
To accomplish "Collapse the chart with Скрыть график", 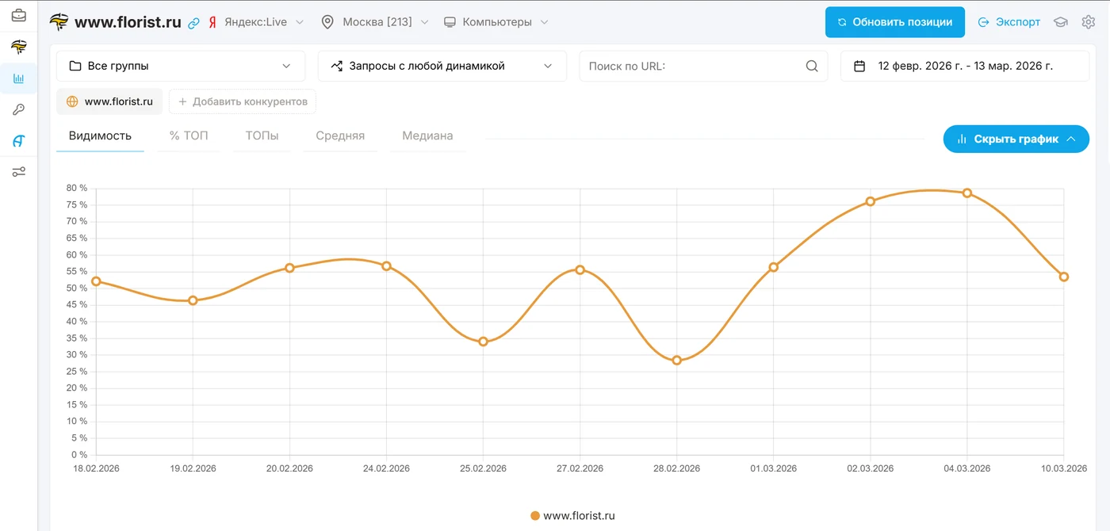I will [x=1016, y=139].
